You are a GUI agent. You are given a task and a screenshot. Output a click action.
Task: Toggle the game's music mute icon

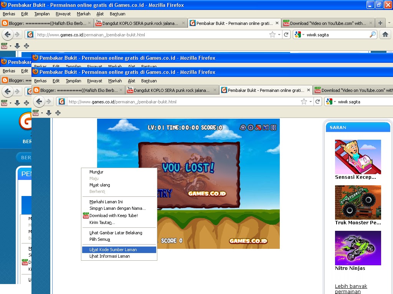(x=258, y=127)
